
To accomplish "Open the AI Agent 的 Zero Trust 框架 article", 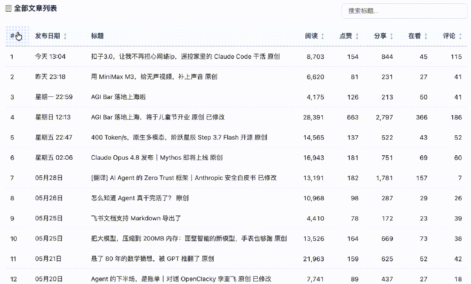I will pyautogui.click(x=184, y=178).
